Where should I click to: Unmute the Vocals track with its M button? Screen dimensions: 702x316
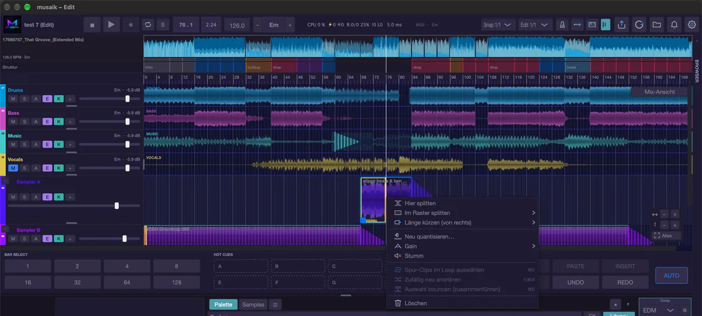coord(13,168)
